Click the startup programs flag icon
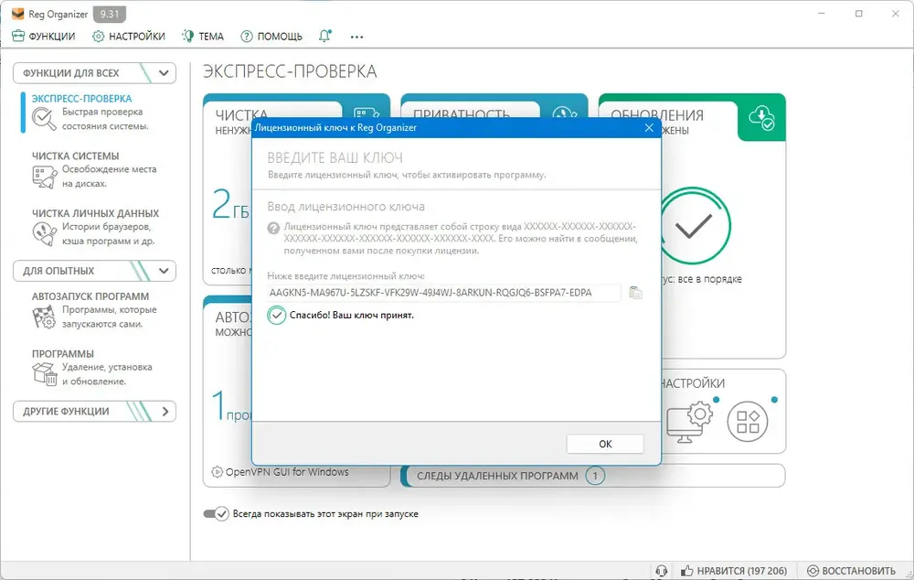The height and width of the screenshot is (580, 914). [x=44, y=317]
